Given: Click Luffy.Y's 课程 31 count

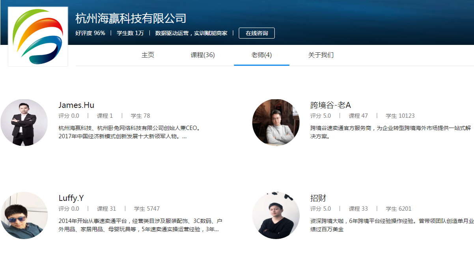Looking at the screenshot, I should click(x=106, y=209).
